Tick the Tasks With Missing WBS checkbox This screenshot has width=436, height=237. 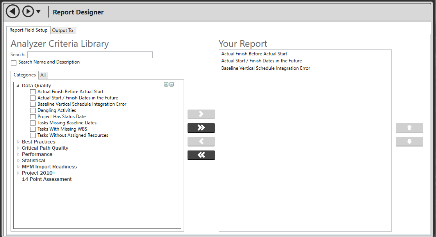tap(33, 129)
